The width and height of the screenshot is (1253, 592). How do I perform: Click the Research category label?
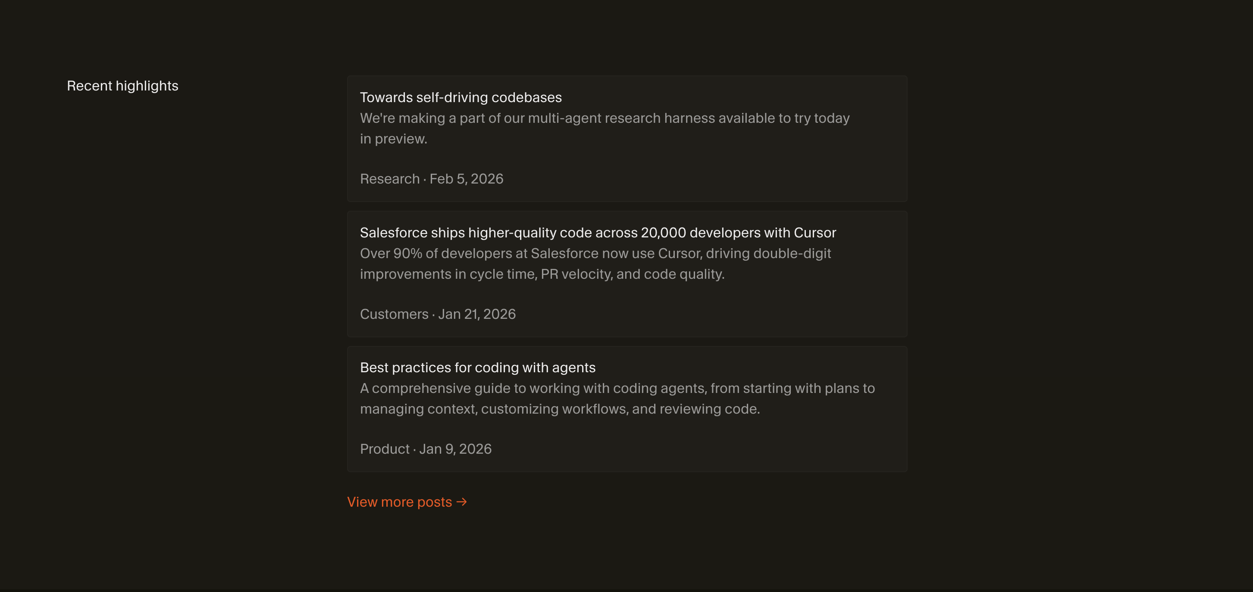coord(390,179)
